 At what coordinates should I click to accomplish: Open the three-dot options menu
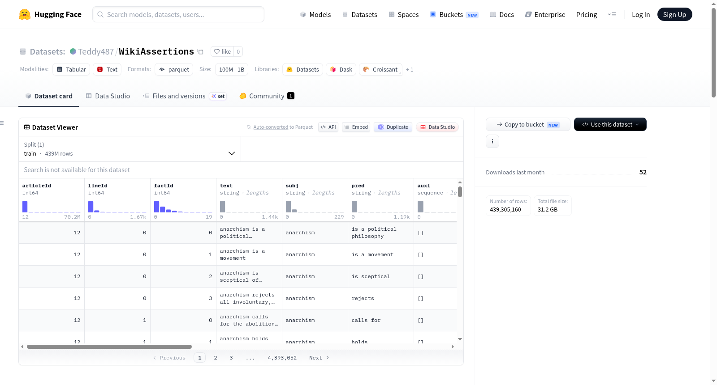click(492, 141)
